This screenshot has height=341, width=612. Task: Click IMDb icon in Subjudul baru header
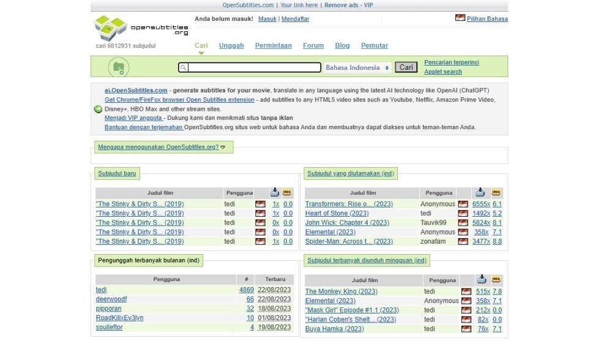point(287,192)
